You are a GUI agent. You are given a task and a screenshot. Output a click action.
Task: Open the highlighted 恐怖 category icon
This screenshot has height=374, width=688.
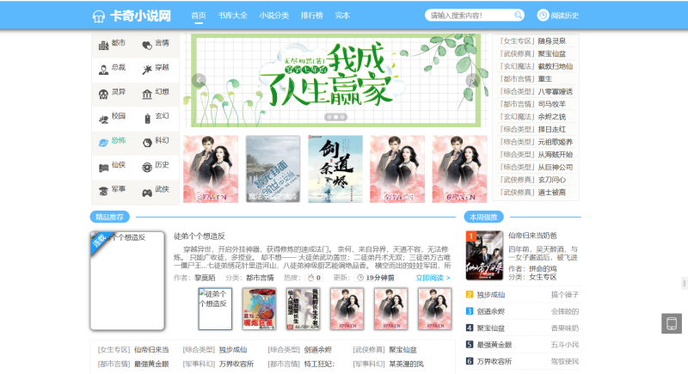pyautogui.click(x=103, y=143)
